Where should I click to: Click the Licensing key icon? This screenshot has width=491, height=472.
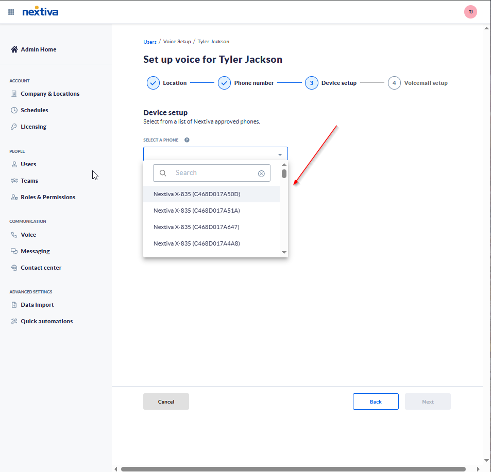point(14,127)
